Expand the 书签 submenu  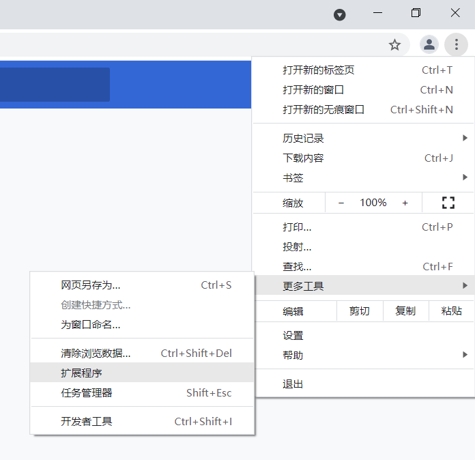coord(363,178)
